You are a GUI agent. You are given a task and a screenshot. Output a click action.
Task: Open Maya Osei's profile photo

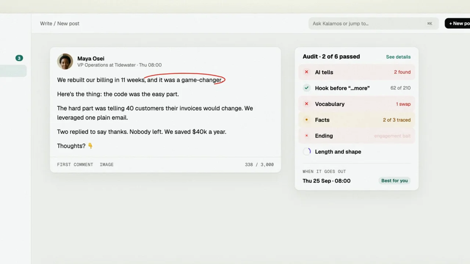point(65,62)
